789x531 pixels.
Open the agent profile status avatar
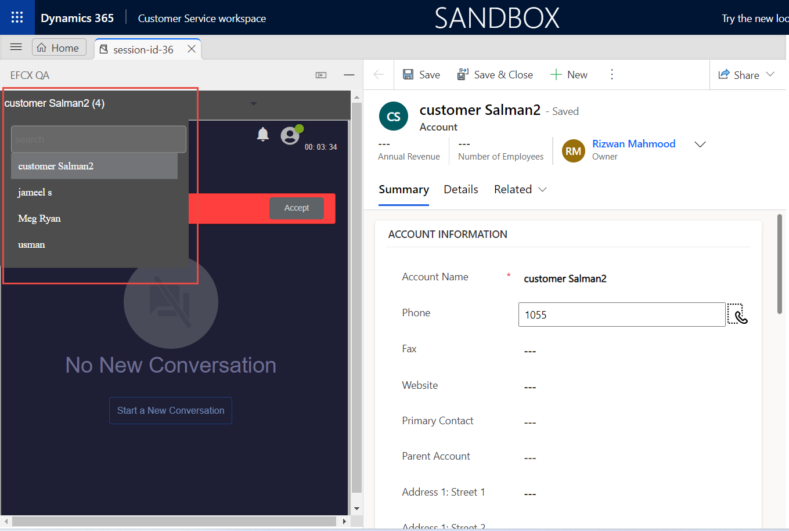[x=290, y=136]
